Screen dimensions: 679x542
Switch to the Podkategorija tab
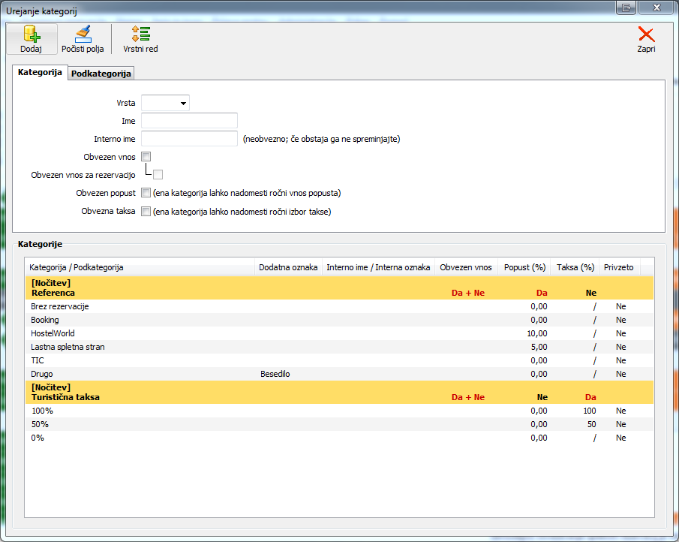point(101,74)
